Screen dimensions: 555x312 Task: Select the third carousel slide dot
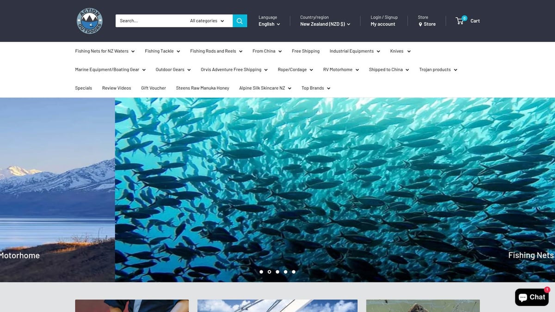click(x=277, y=272)
